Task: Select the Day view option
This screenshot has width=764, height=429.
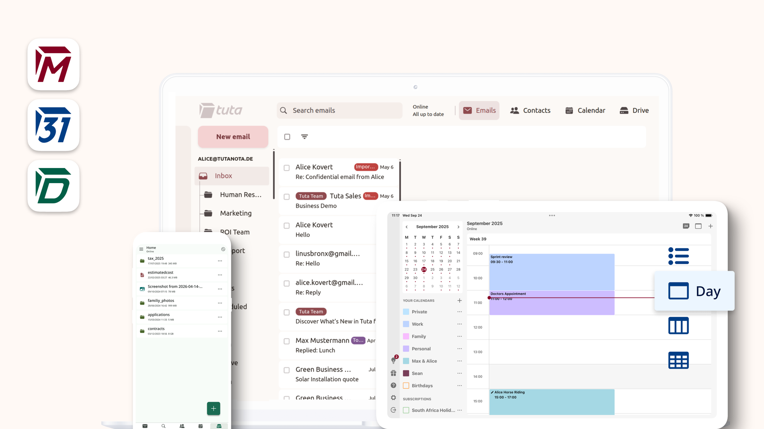Action: (694, 291)
